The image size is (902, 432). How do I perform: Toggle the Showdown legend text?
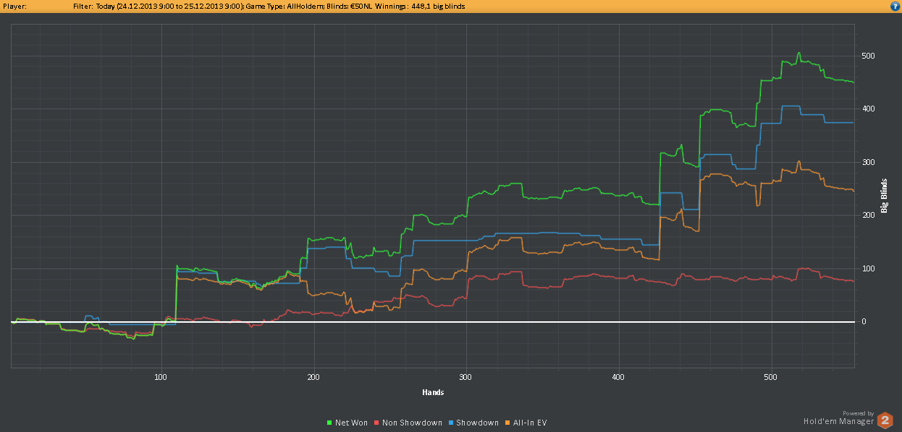[x=479, y=423]
